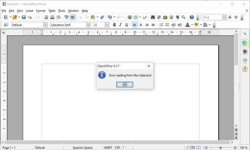Select Align Right
This screenshot has width=250, height=150.
pos(147,25)
